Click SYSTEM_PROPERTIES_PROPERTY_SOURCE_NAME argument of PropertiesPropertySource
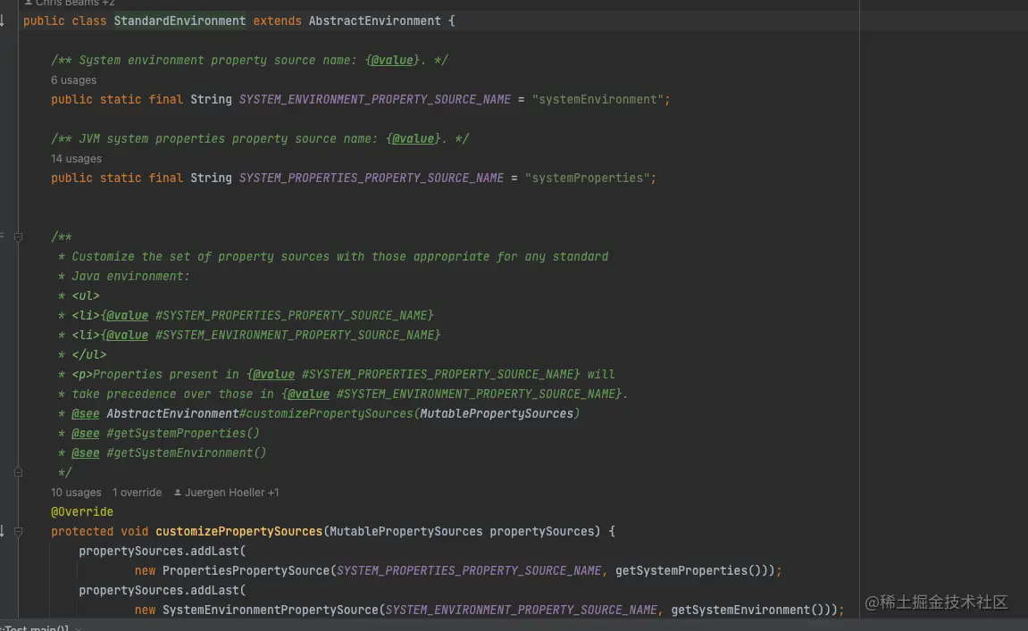Screen dimensions: 1028x631 [469, 570]
